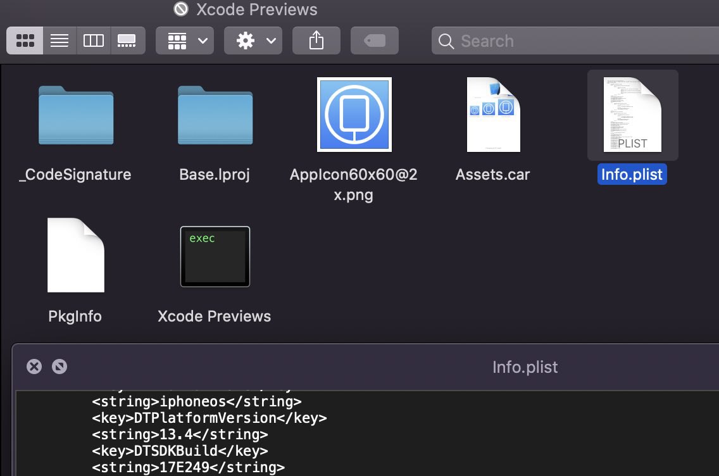Select the Xcode Previews exec file
Screen dimensions: 719x476
[215, 256]
